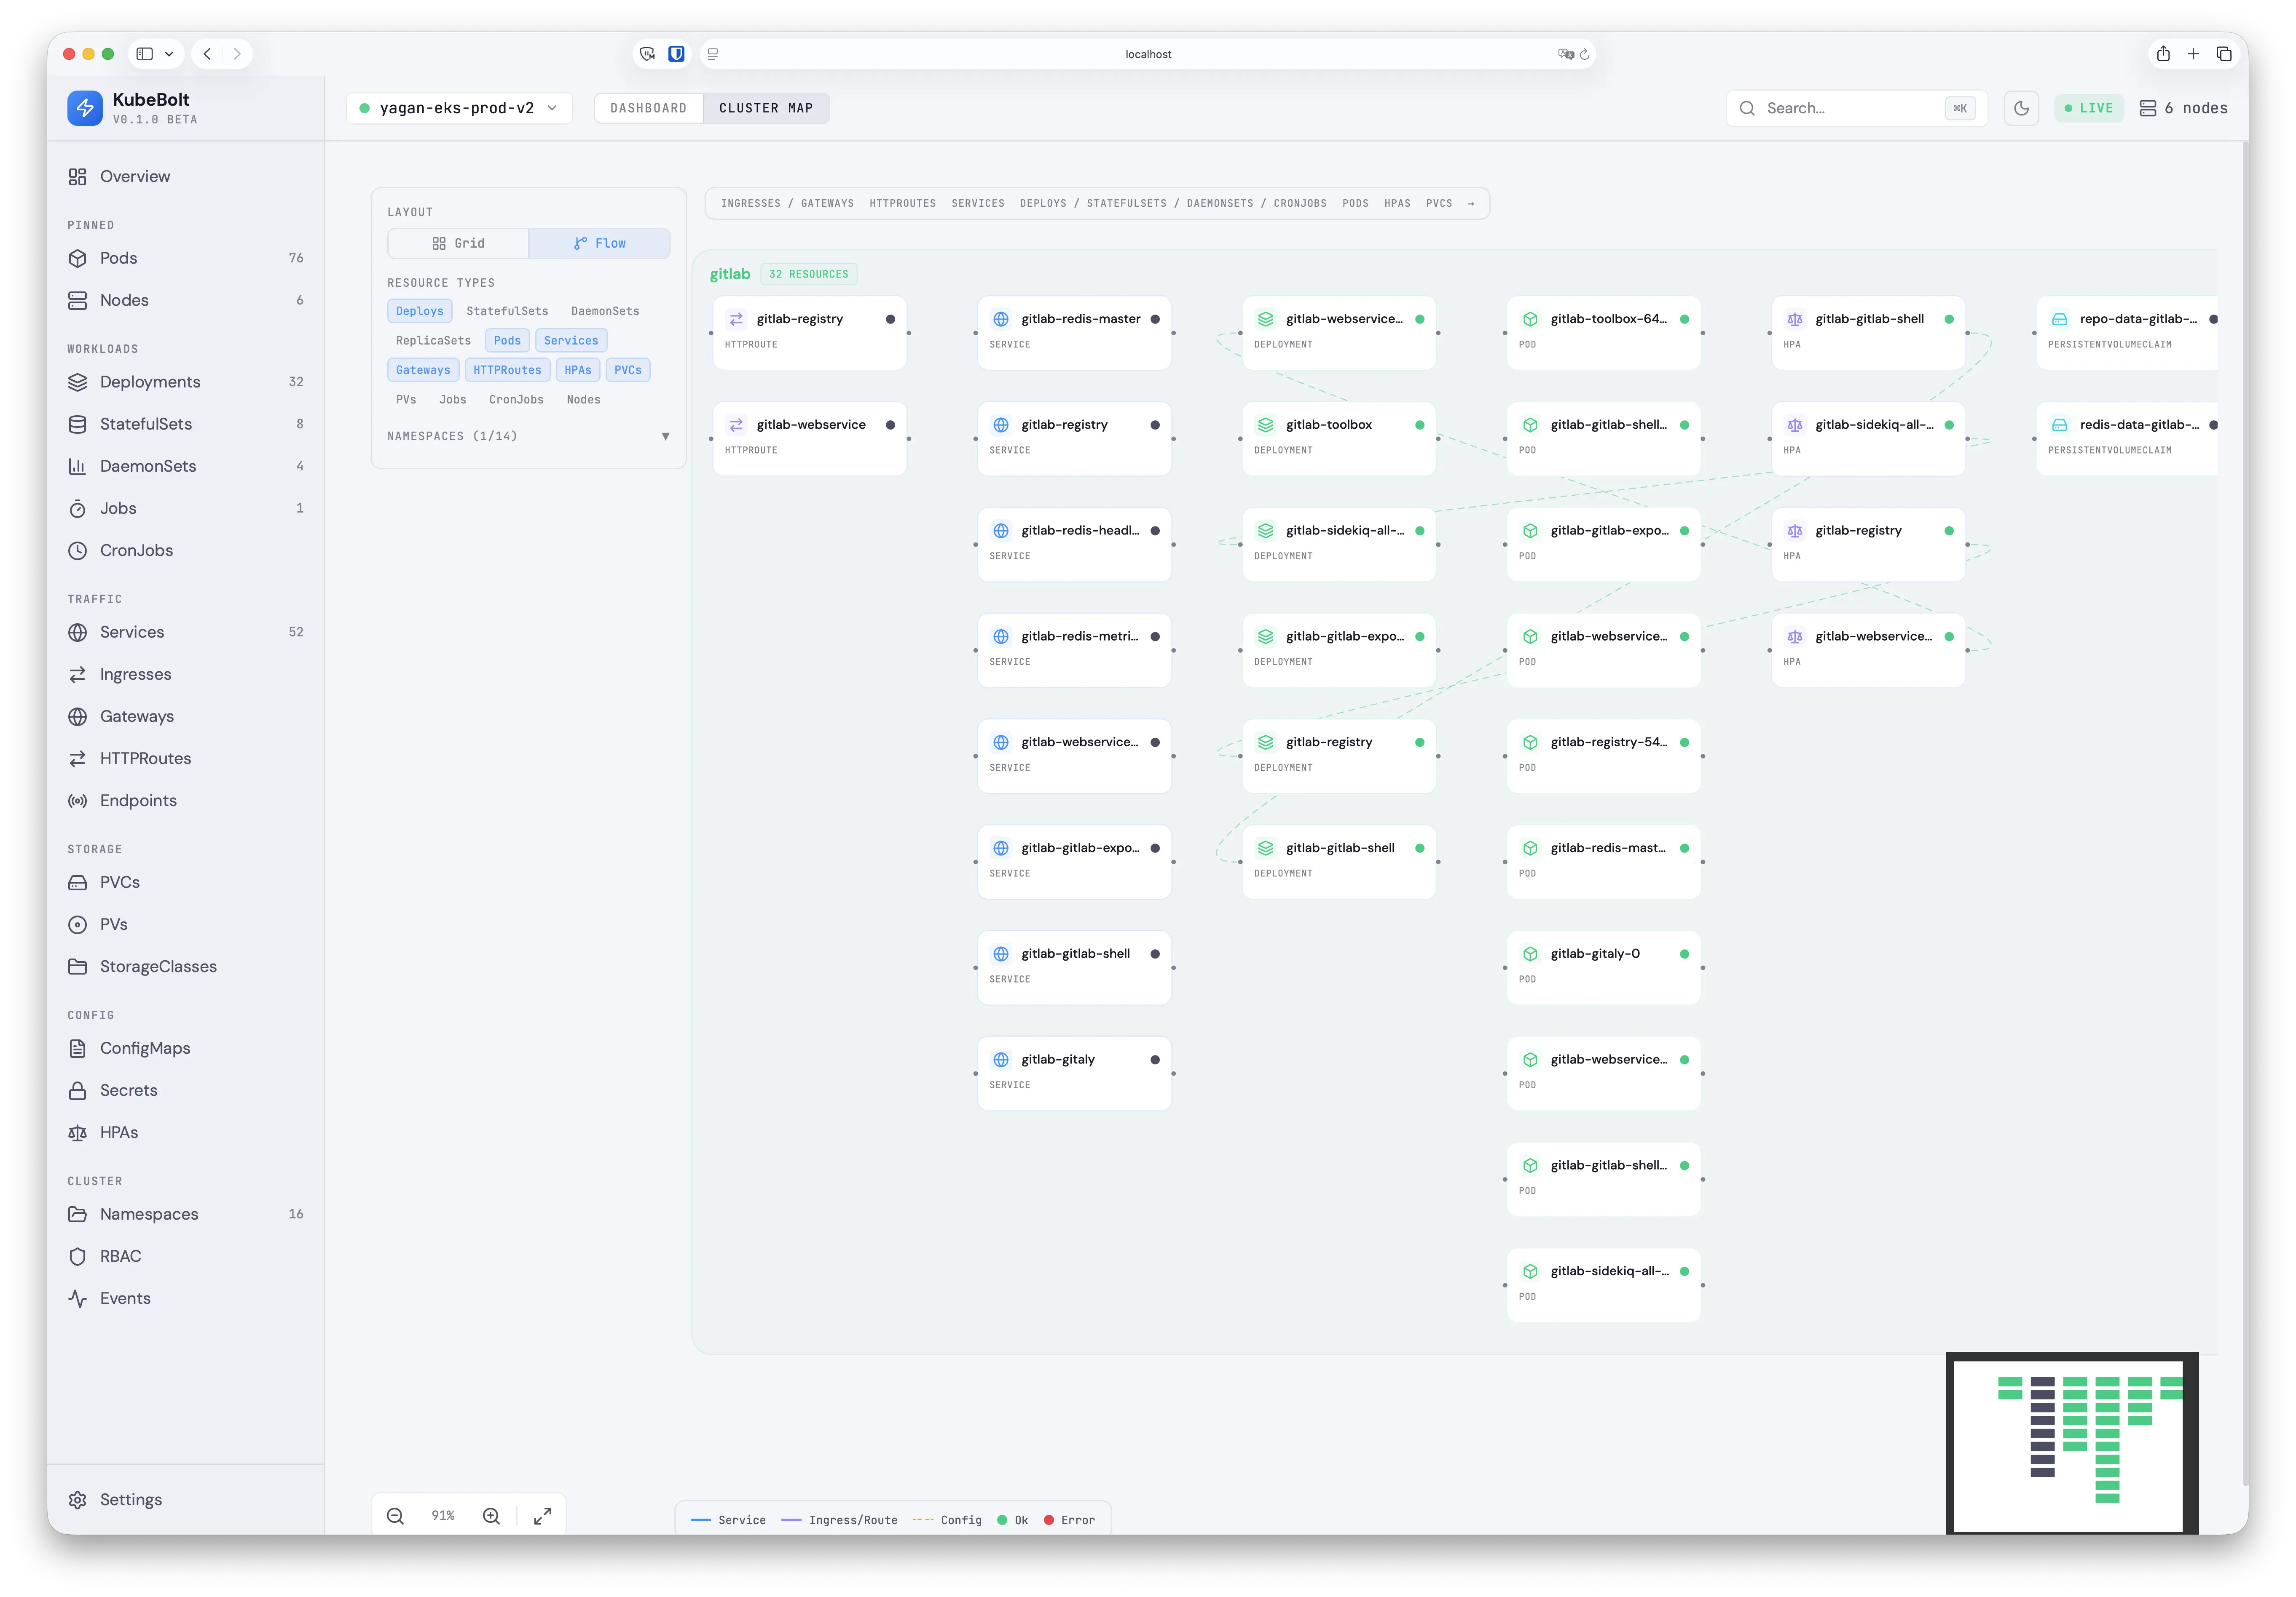Click the Bitwarden shield extension icon

(676, 54)
